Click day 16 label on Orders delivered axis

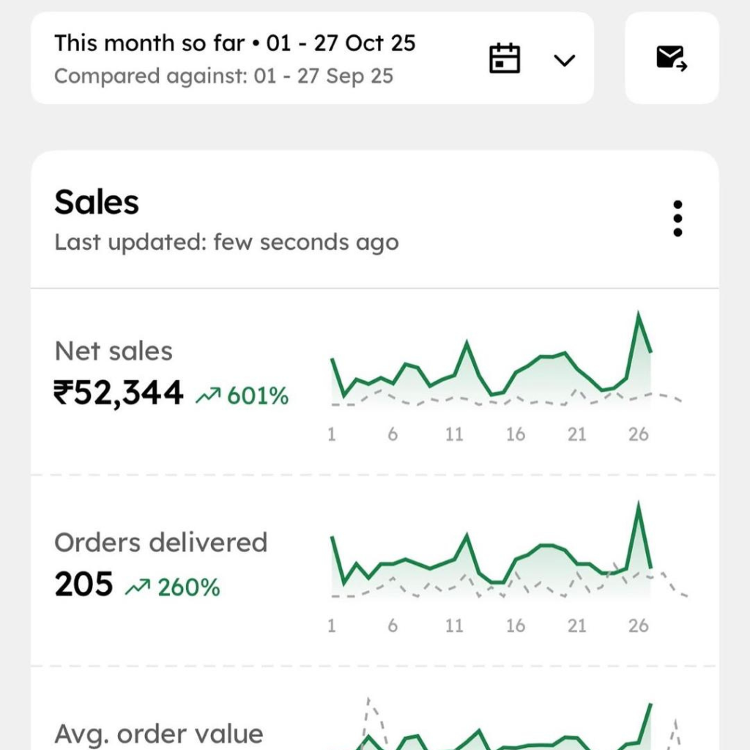click(x=515, y=625)
